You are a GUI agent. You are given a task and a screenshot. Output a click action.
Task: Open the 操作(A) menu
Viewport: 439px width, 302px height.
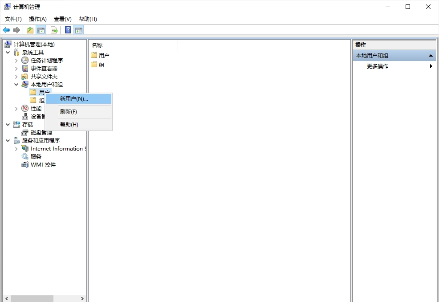37,19
